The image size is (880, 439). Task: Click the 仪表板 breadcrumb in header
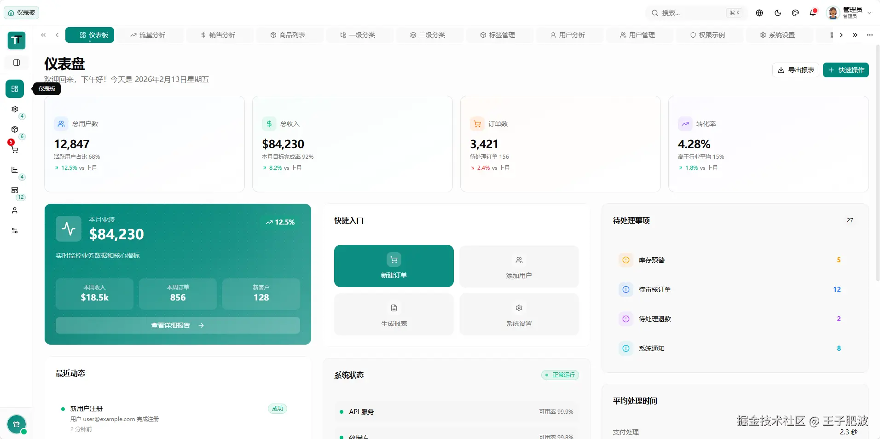[x=22, y=13]
